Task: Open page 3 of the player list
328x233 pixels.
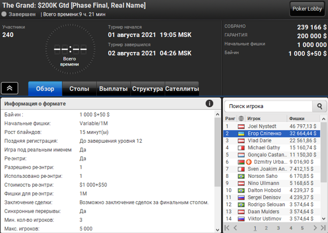Action: [278, 228]
